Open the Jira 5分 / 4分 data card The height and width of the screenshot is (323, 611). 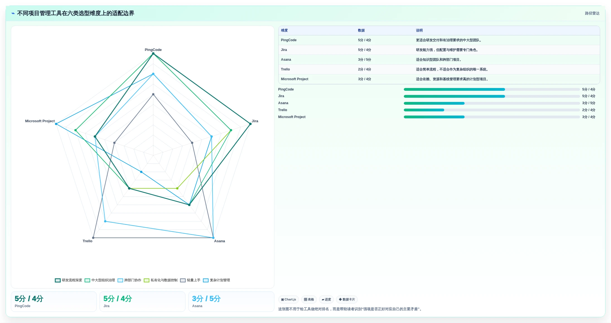(x=143, y=302)
